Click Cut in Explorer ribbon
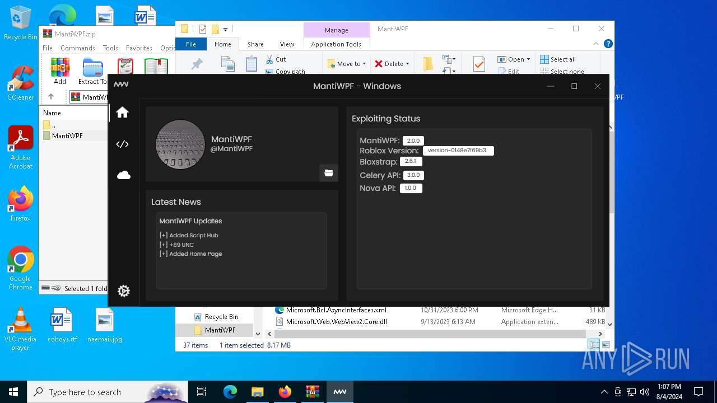The height and width of the screenshot is (403, 717). pyautogui.click(x=276, y=59)
